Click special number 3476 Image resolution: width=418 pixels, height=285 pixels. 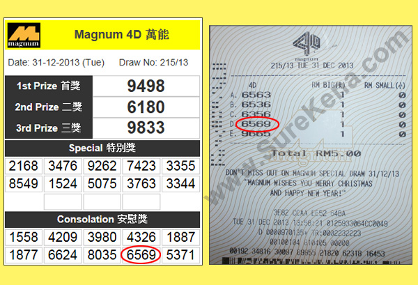coord(63,166)
